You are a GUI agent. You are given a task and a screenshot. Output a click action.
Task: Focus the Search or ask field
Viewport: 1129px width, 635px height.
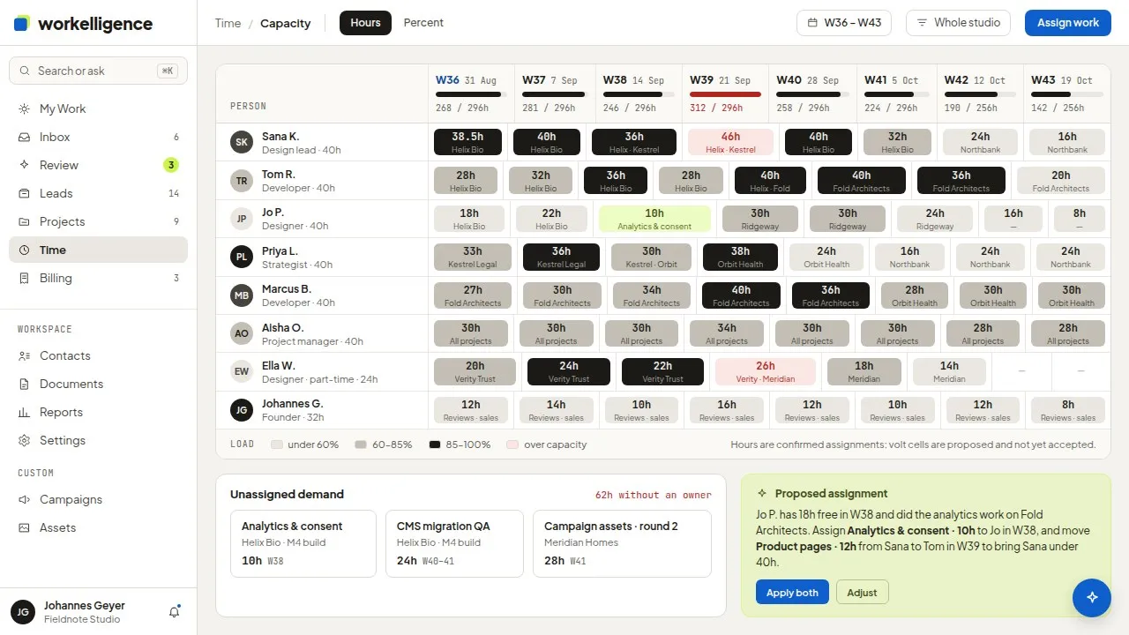(98, 71)
